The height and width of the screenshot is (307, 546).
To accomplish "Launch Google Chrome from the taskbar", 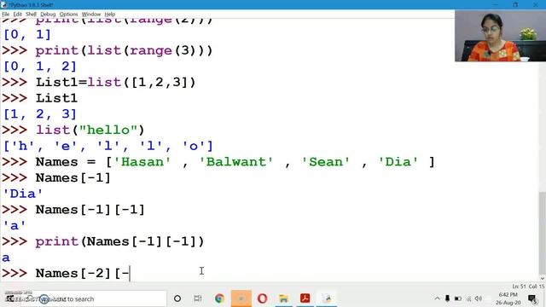I will coord(219,298).
